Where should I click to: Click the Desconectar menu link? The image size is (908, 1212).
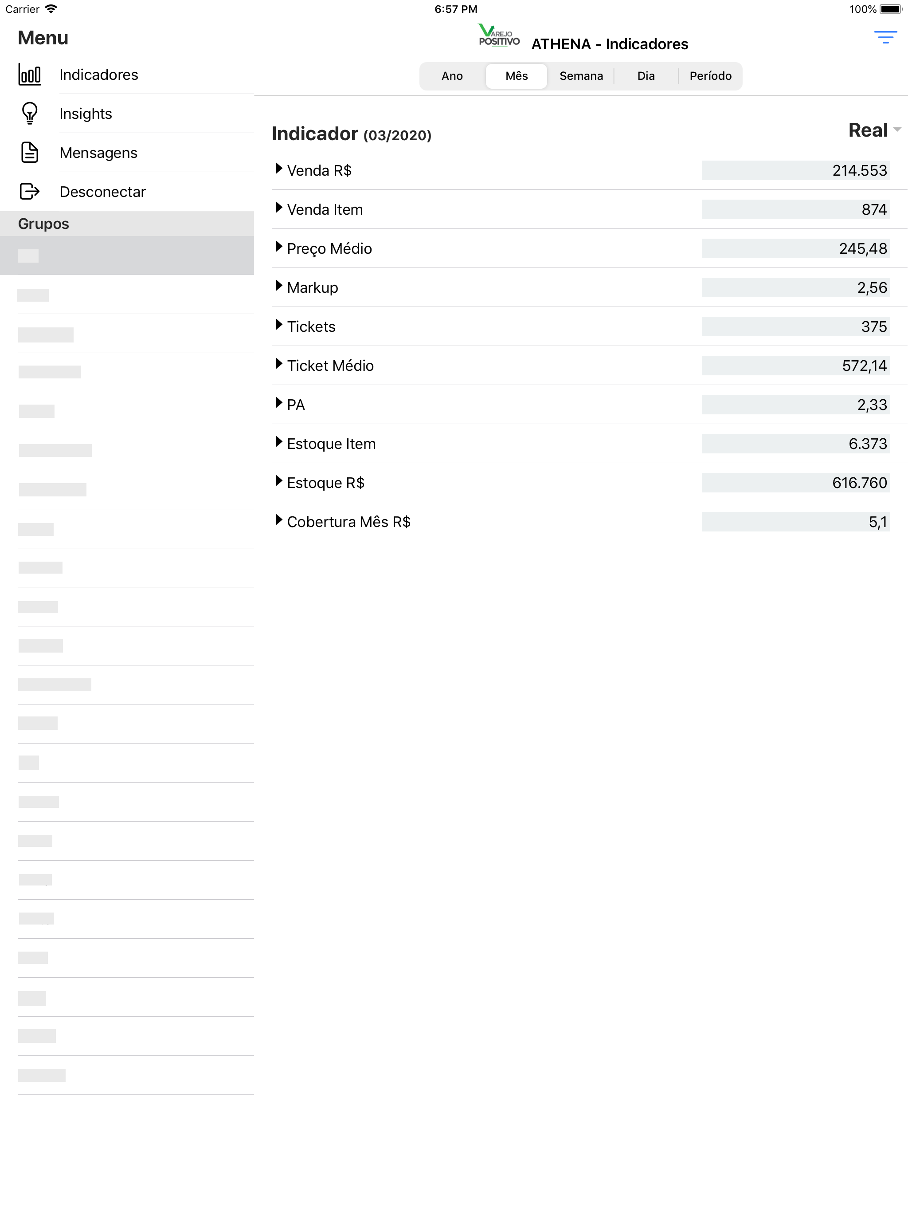click(102, 192)
